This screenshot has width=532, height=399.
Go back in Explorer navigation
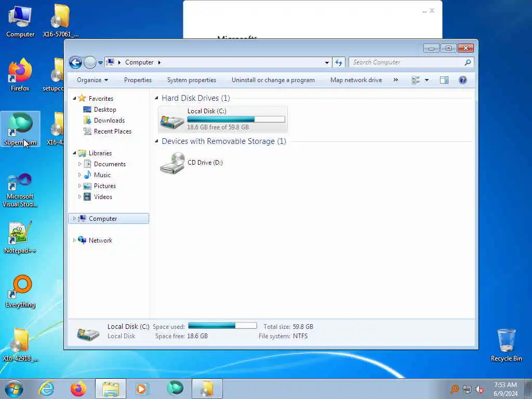coord(75,62)
